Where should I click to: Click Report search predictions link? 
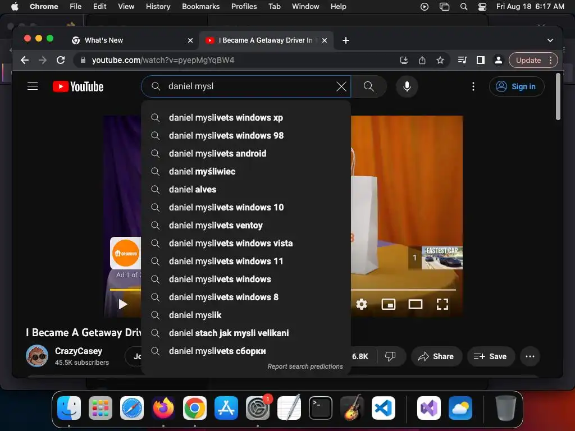(x=305, y=366)
